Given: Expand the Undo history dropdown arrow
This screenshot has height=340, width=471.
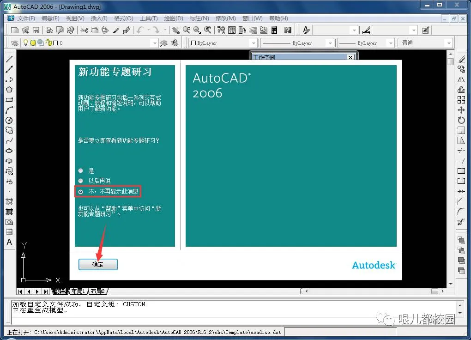Looking at the screenshot, I should [x=148, y=30].
